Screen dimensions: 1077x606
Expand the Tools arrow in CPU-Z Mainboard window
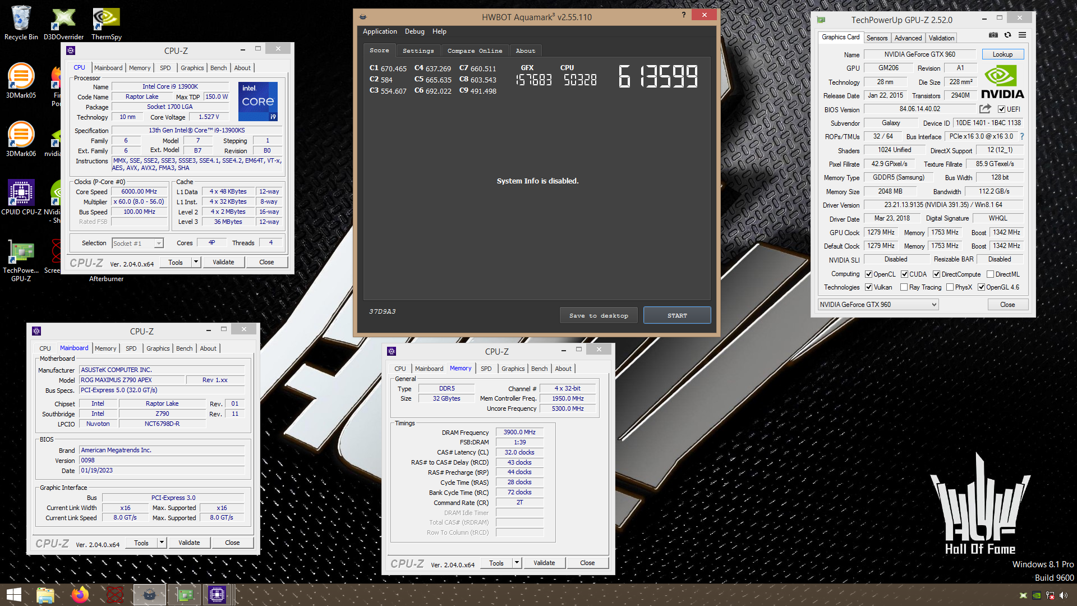[x=162, y=543]
